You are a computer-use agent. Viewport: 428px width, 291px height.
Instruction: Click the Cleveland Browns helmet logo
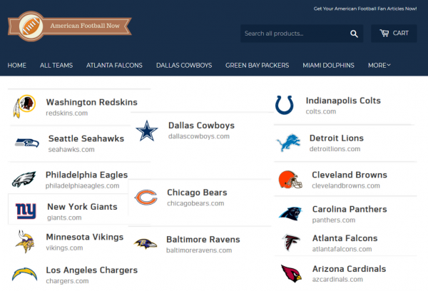tap(290, 180)
